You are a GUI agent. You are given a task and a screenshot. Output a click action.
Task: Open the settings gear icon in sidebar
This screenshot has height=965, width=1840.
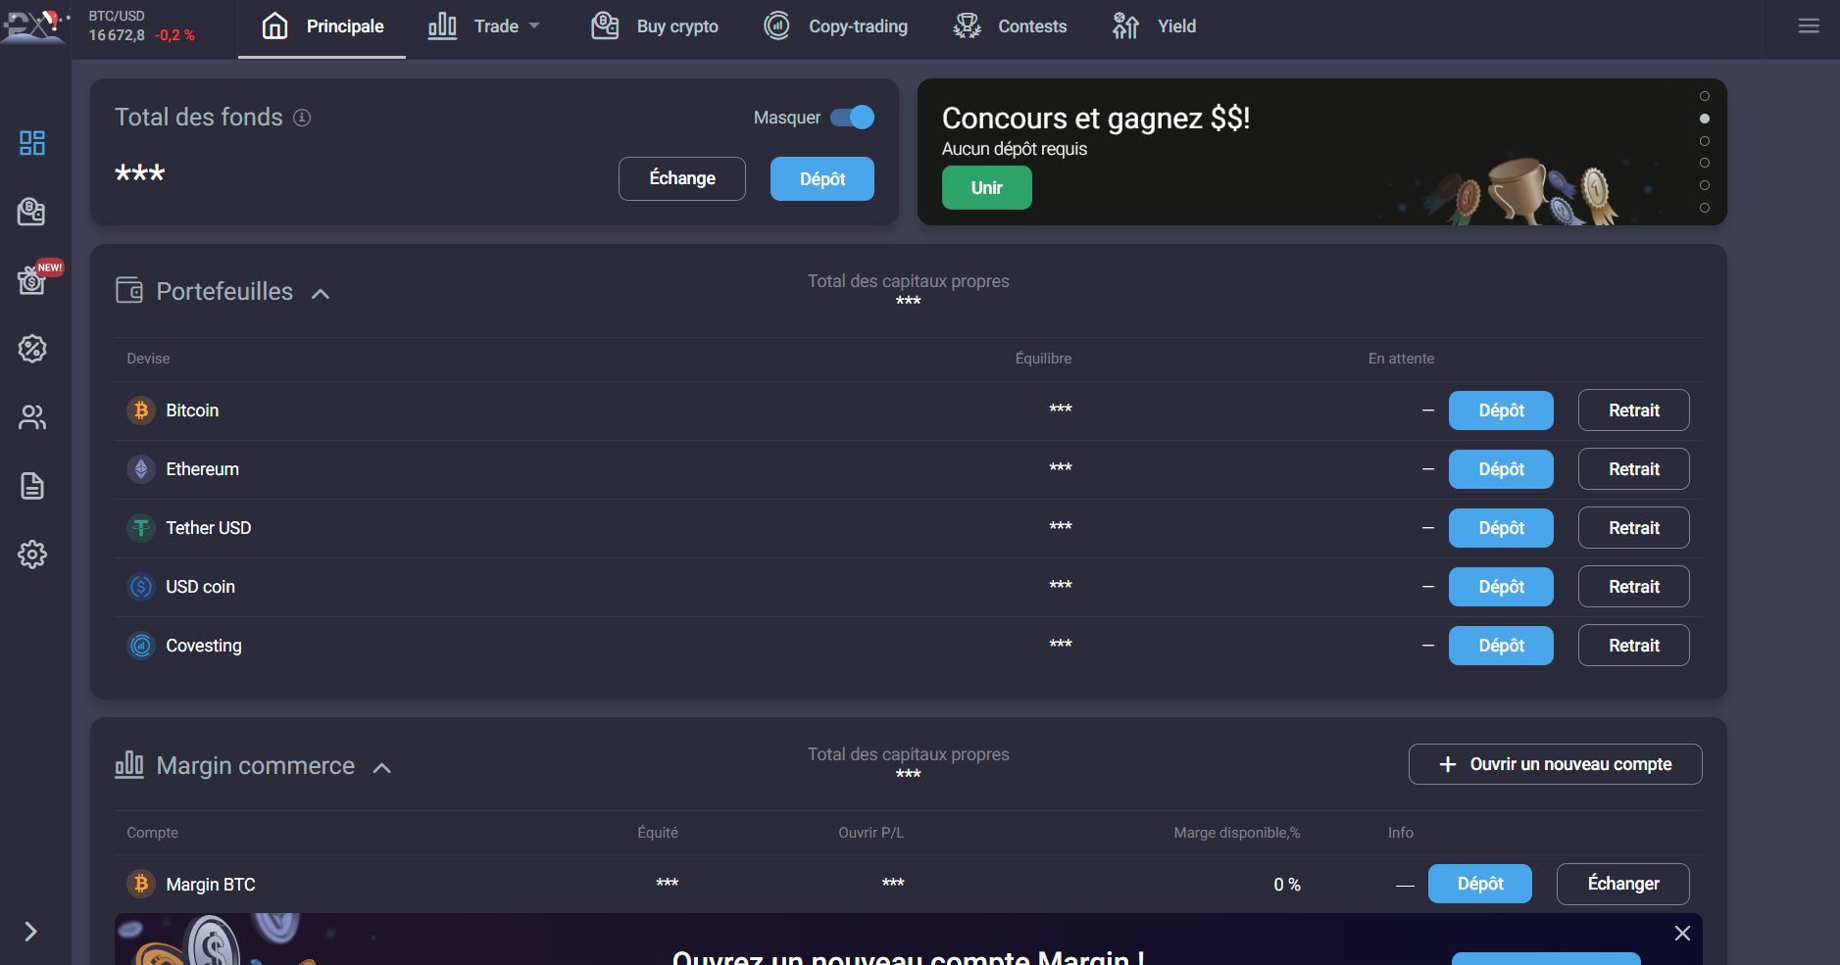tap(32, 555)
